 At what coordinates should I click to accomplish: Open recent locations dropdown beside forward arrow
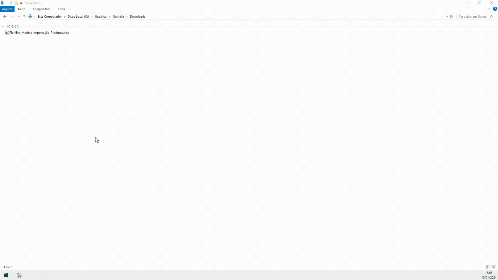click(x=19, y=17)
